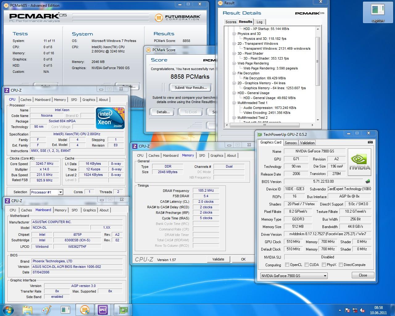Click the Result window title icon
The width and height of the screenshot is (395, 316).
[220, 3]
